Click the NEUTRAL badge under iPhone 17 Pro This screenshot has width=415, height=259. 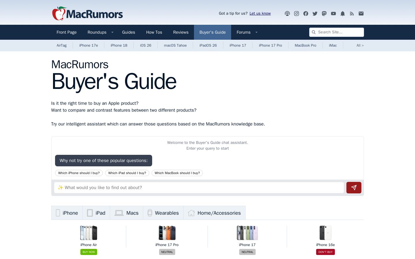tap(167, 252)
